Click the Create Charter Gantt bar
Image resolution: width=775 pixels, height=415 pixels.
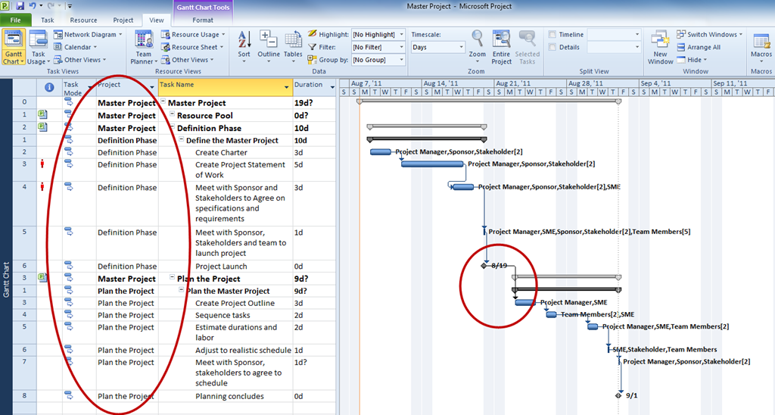point(380,152)
